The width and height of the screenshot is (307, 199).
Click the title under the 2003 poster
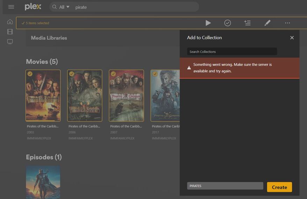[43, 126]
